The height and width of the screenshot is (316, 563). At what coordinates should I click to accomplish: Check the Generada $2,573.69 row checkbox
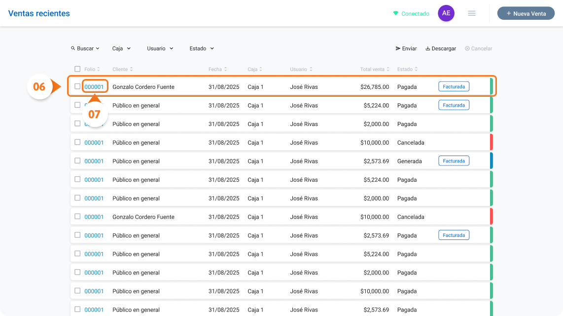tap(77, 160)
